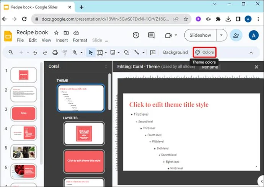The image size is (264, 187).
Task: Open the Format menu
Action: 80,40
